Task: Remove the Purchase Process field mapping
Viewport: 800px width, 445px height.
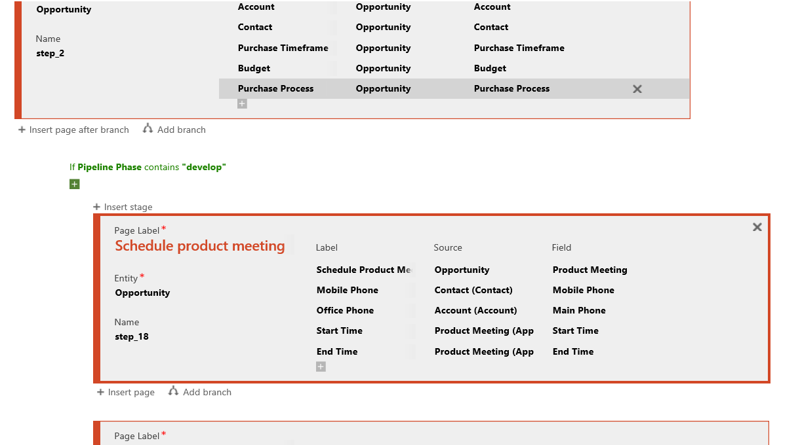Action: coord(637,88)
